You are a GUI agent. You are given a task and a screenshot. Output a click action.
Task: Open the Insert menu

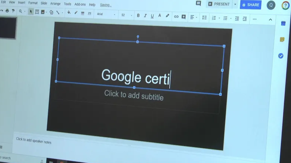pos(22,3)
